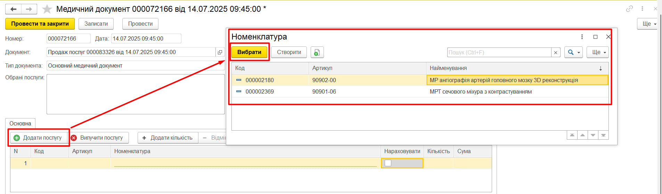
Task: Switch to the Основна tab
Action: pos(20,124)
